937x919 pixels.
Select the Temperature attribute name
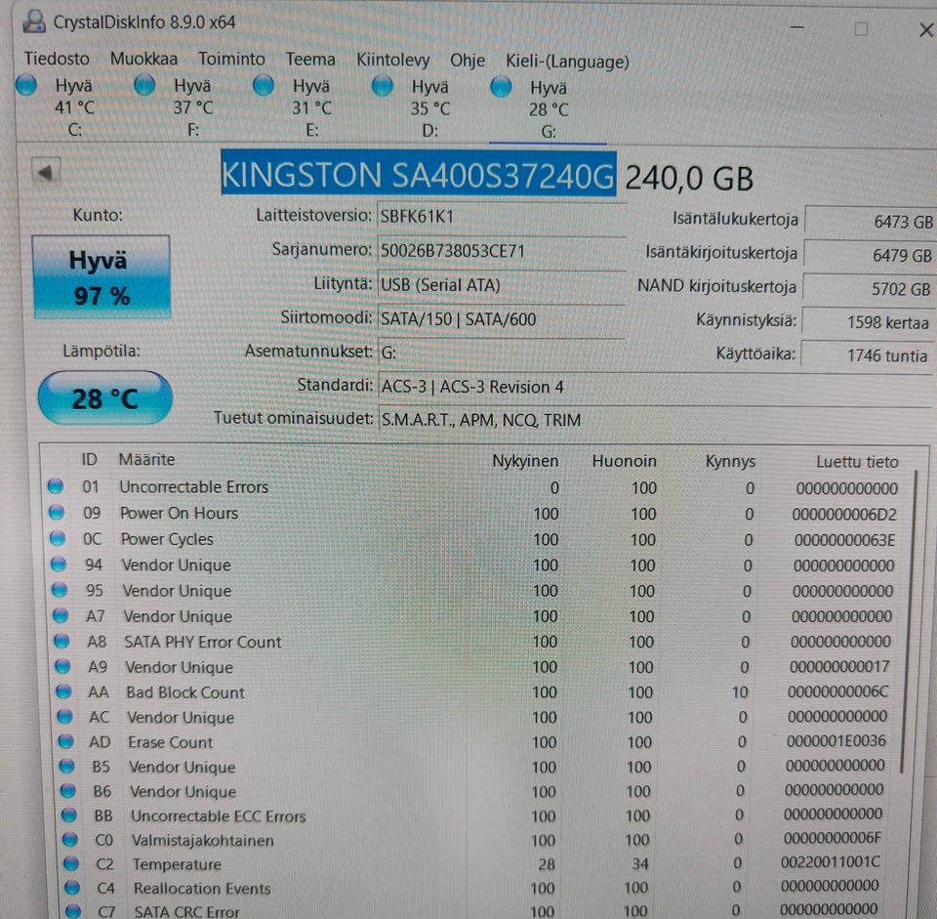tap(177, 864)
